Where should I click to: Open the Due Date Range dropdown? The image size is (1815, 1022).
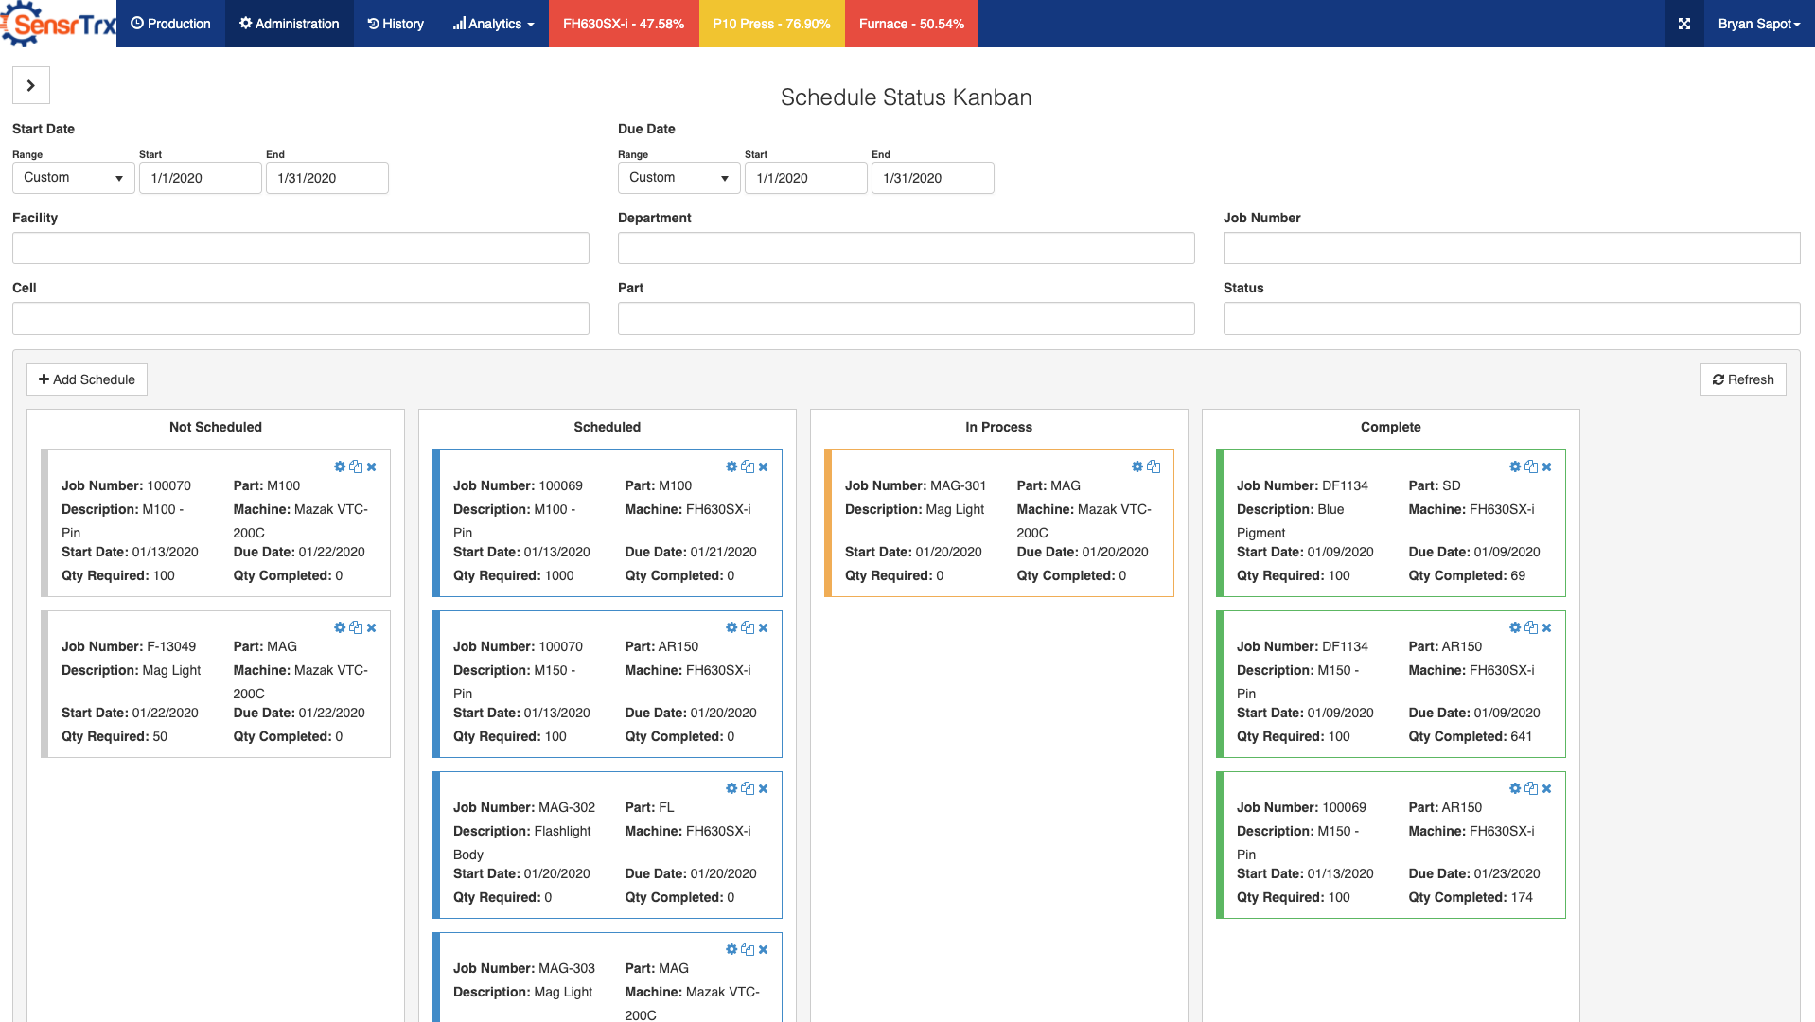(679, 178)
